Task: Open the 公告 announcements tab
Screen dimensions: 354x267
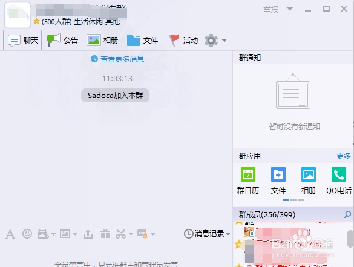Action: coord(62,41)
